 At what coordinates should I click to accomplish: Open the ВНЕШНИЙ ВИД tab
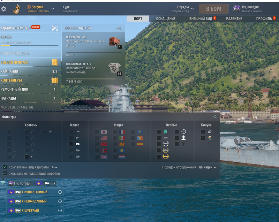coord(201,19)
